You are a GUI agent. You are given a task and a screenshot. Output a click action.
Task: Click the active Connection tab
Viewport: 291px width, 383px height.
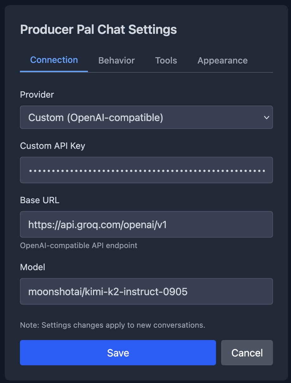pos(54,60)
